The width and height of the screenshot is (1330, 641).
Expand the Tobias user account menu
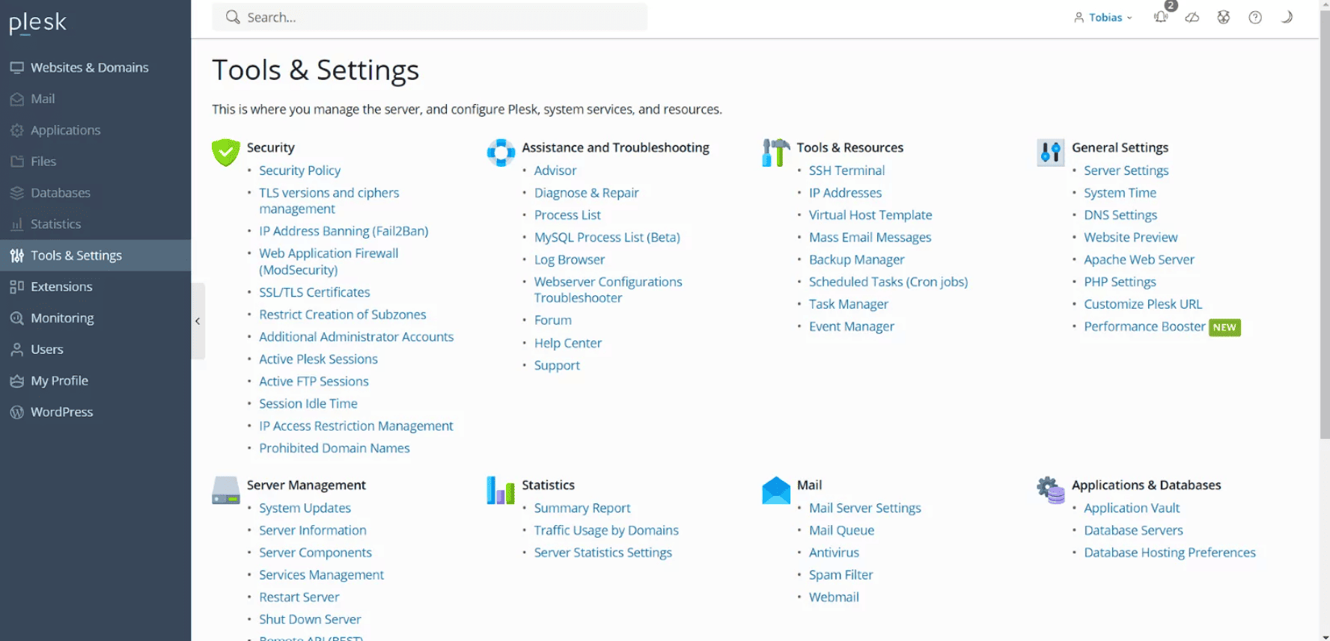(1104, 17)
